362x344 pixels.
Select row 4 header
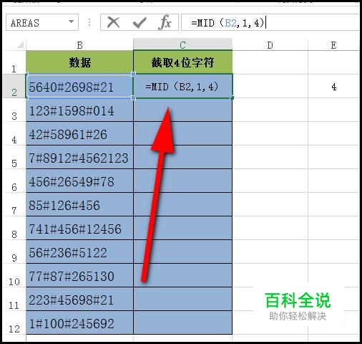[x=14, y=133]
